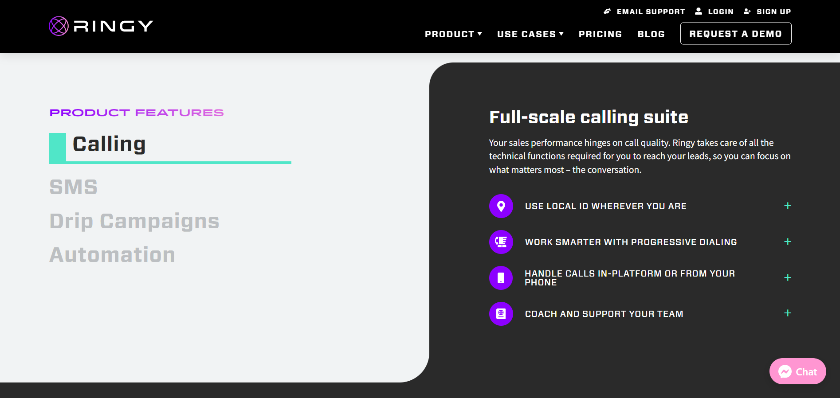Screen dimensions: 840x398
Task: Click the REQUEST A DEMO button
Action: [x=735, y=33]
